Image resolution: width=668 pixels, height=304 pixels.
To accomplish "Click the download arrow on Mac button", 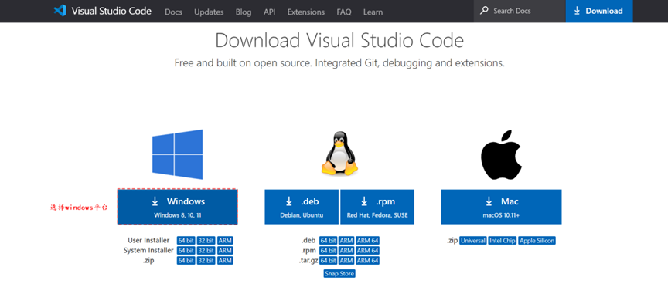I will click(x=489, y=201).
